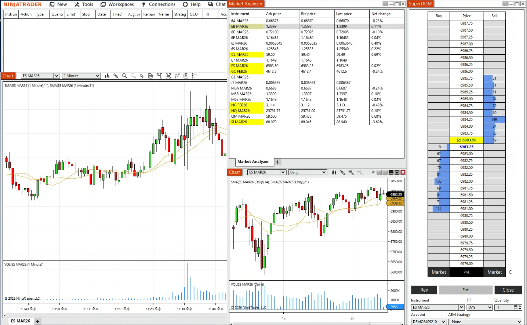The height and width of the screenshot is (325, 527).
Task: Open the Workspaces menu
Action: 117,4
